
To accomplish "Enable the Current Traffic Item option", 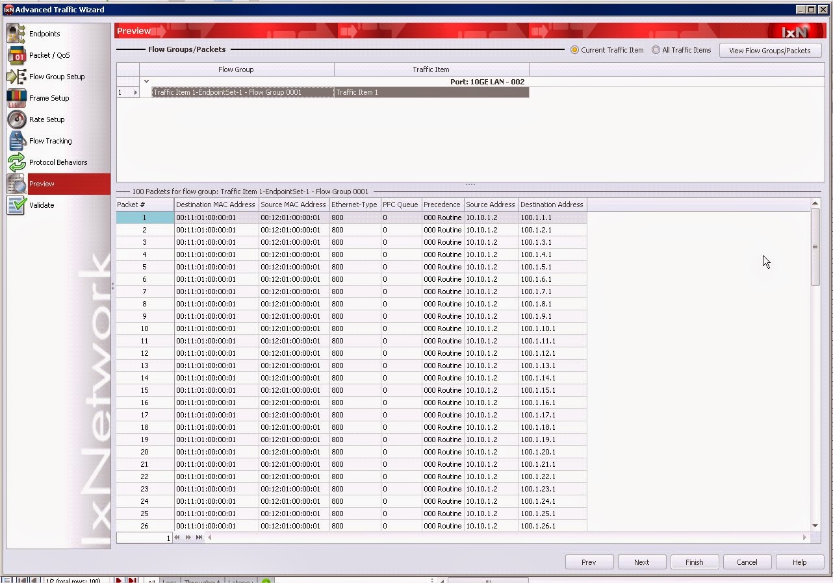I will point(574,50).
